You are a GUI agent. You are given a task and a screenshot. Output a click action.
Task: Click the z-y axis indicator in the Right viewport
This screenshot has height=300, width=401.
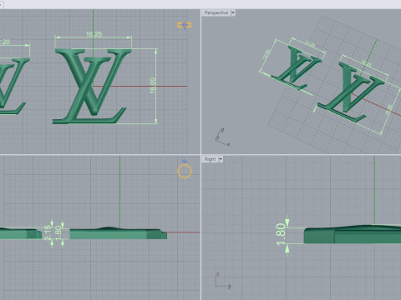[x=223, y=281]
